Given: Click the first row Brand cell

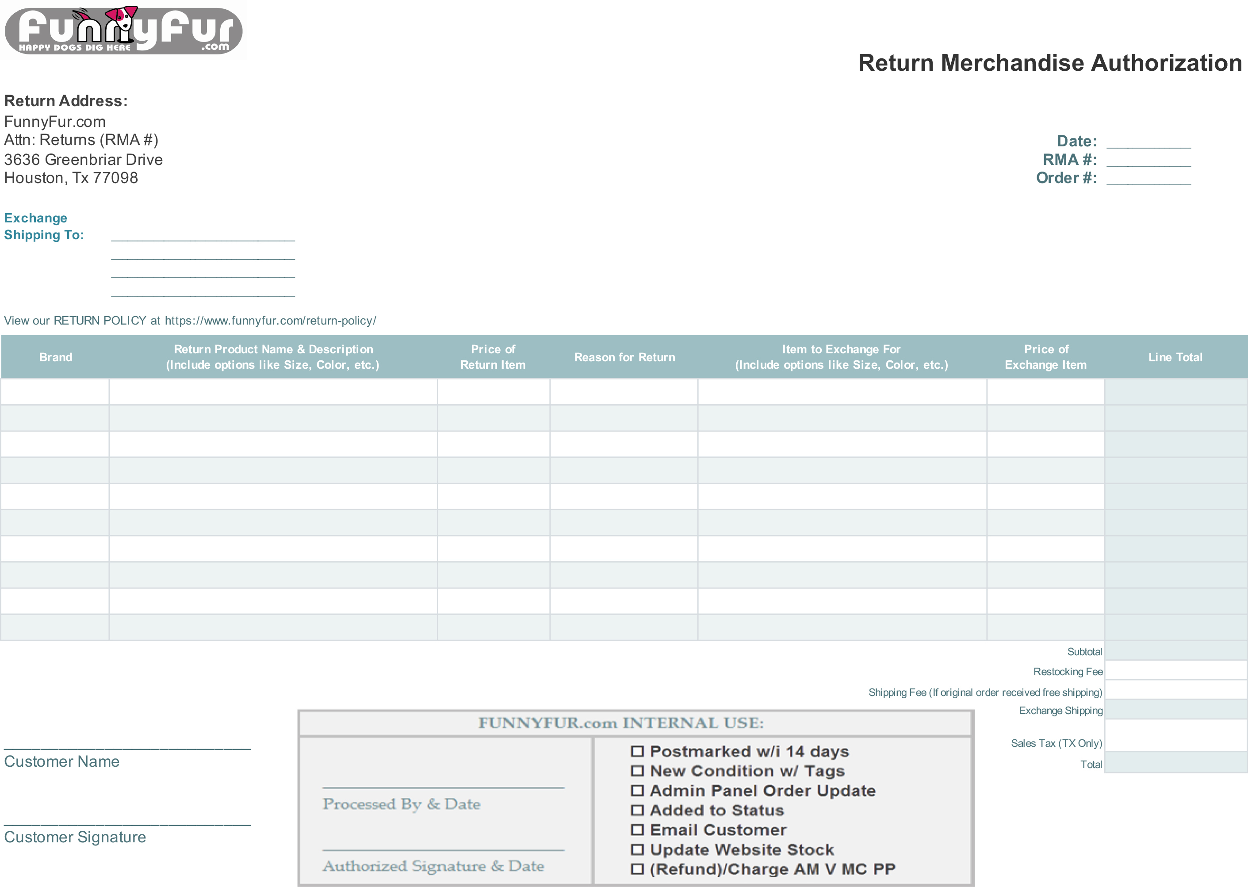Looking at the screenshot, I should (55, 392).
